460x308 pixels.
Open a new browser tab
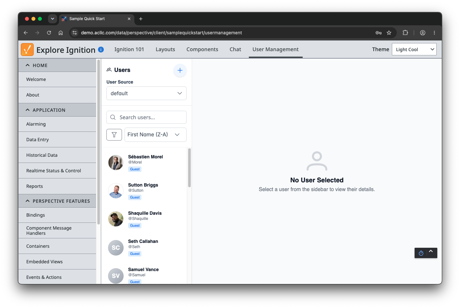point(141,19)
